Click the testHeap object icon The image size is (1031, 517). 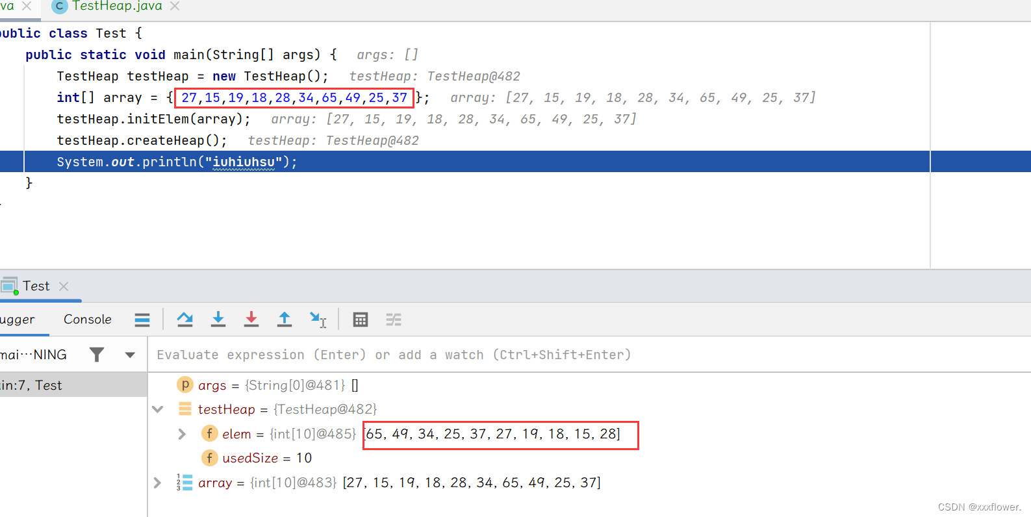point(185,409)
